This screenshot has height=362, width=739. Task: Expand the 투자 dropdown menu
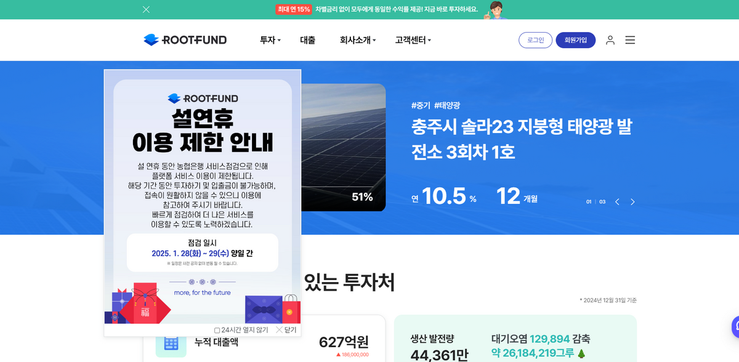270,40
